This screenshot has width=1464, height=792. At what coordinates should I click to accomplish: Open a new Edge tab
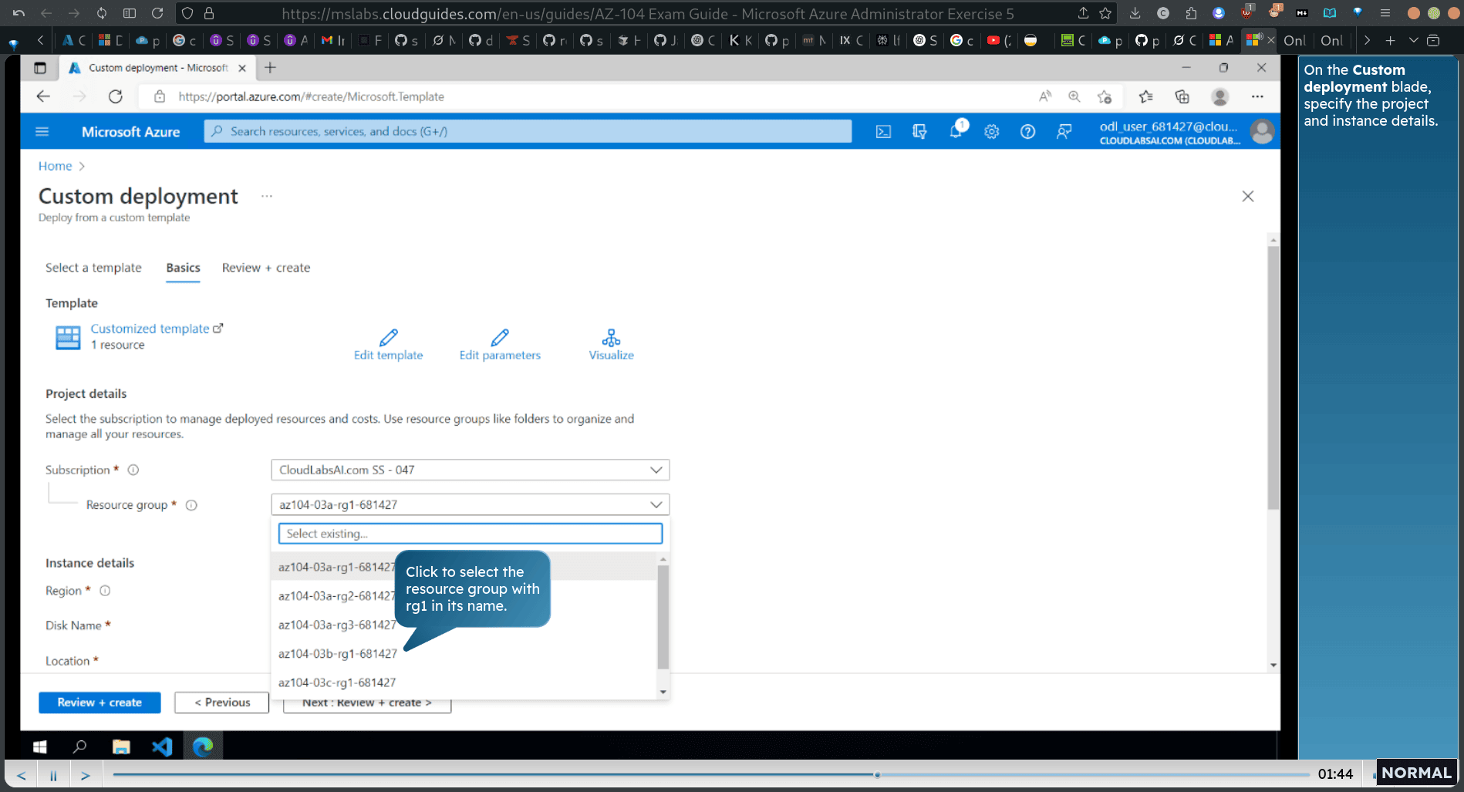coord(270,68)
